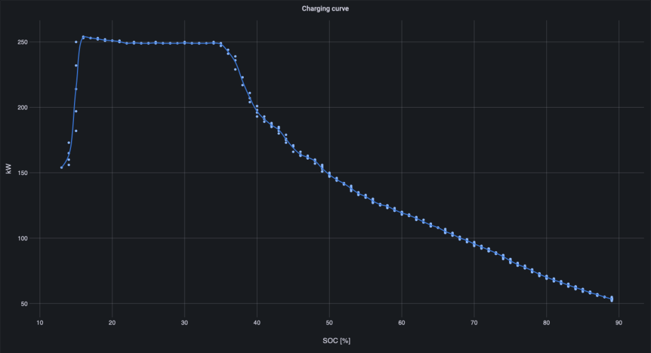Click the 70 x-axis tick label
651x353 pixels.
pos(474,323)
